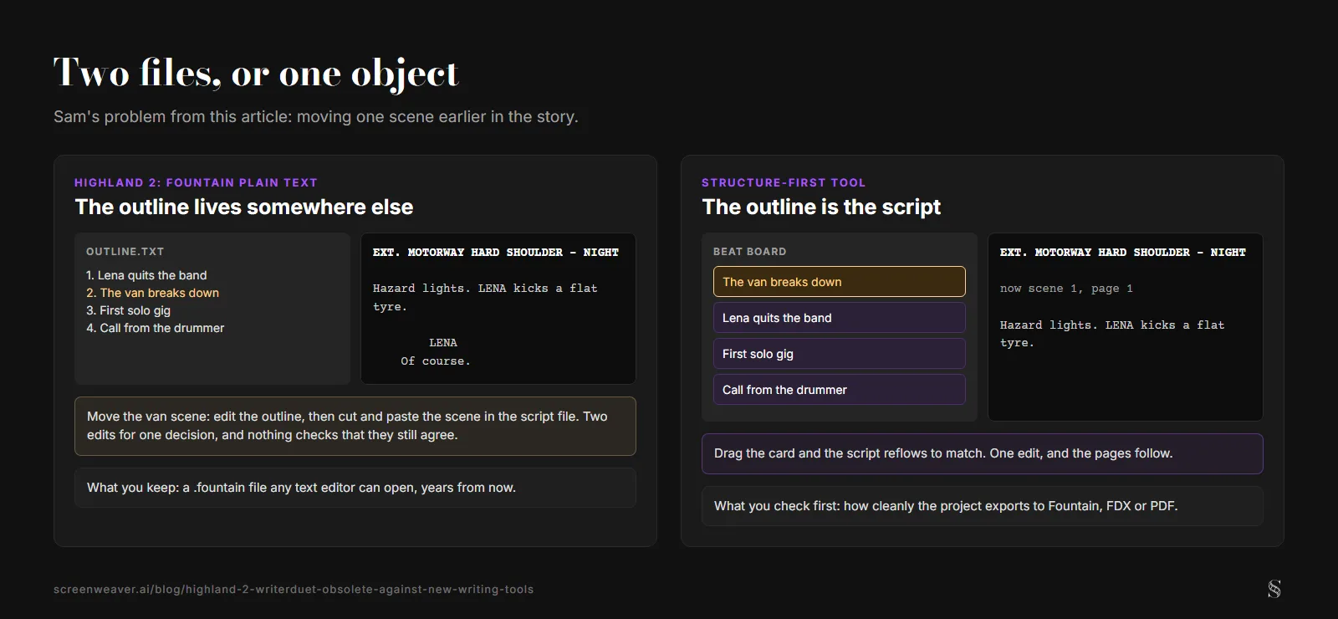Screen dimensions: 1338x619
Task: Click the right script's scene heading
Action: point(1123,252)
